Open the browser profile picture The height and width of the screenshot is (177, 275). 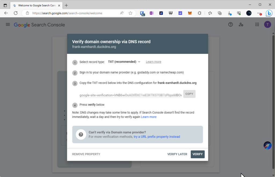[249, 13]
